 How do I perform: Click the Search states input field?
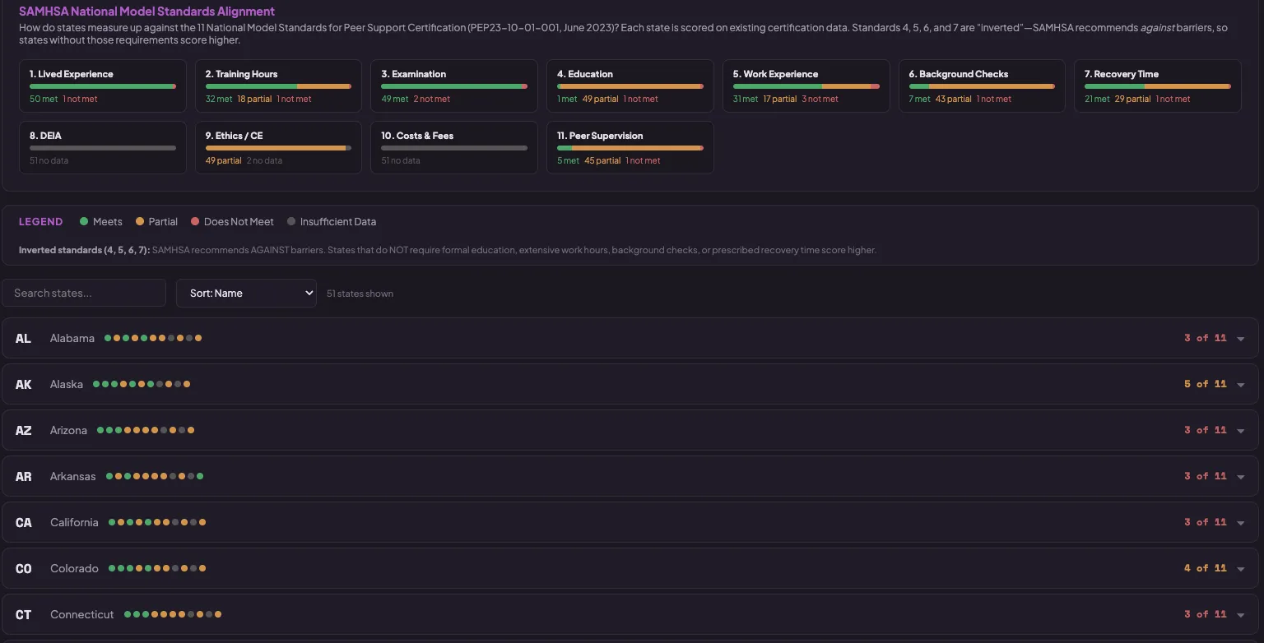coord(84,293)
